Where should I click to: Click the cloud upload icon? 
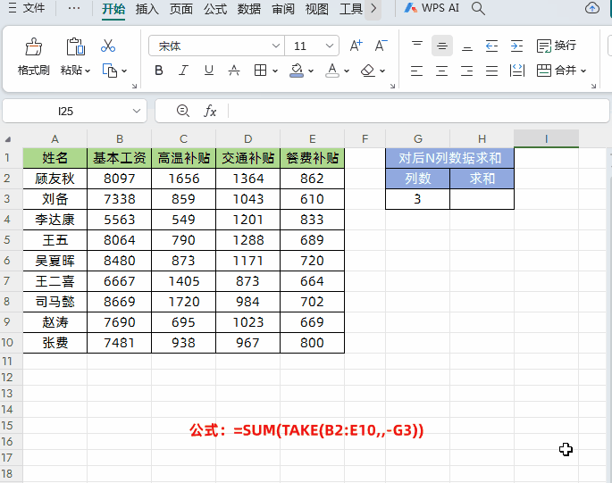(592, 8)
